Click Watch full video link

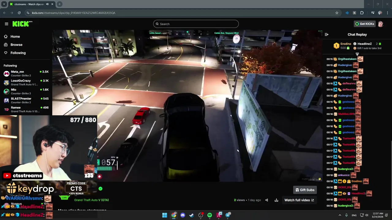coord(299,200)
